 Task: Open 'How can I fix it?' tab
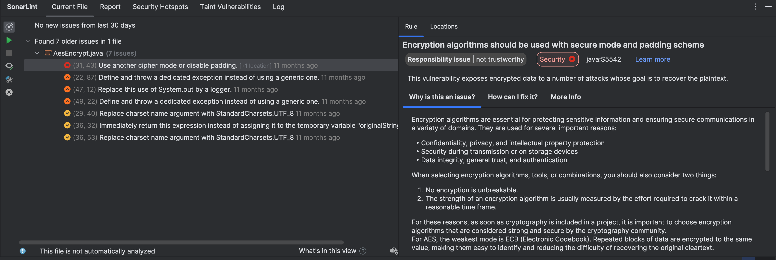(512, 97)
